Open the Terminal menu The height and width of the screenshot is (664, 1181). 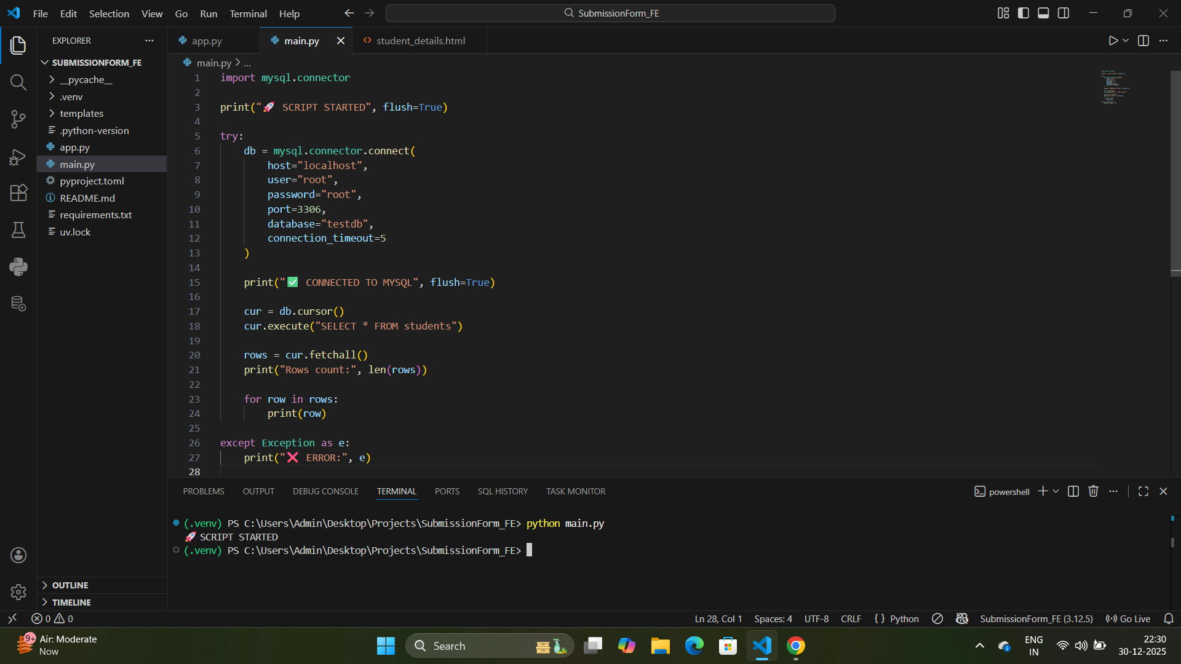(x=248, y=14)
